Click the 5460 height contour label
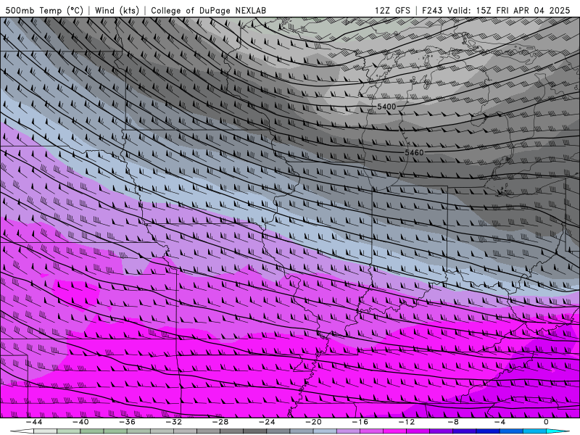 tap(414, 152)
